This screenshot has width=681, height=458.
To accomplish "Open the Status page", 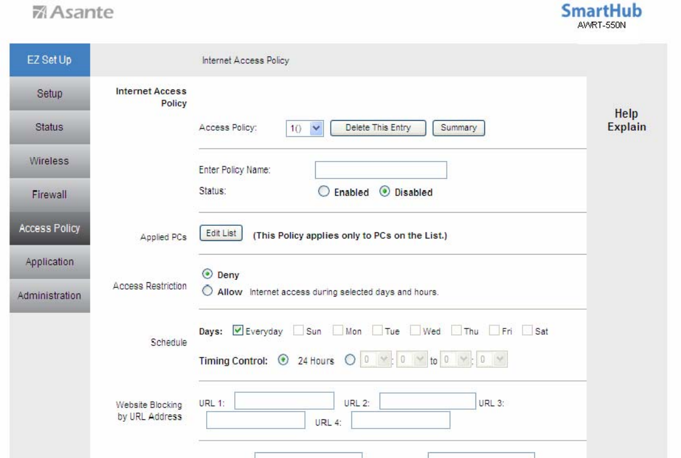I will click(49, 127).
